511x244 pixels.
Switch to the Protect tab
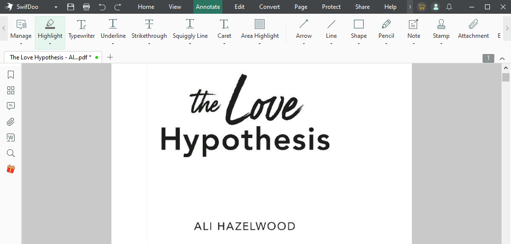pos(331,7)
